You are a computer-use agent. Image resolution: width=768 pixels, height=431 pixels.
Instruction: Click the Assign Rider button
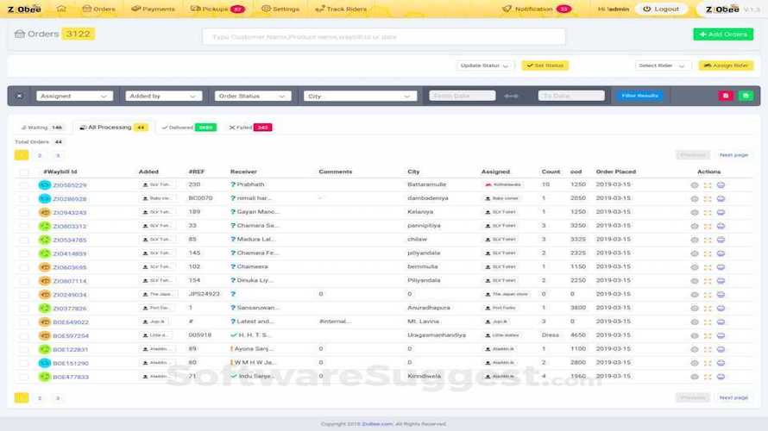726,66
